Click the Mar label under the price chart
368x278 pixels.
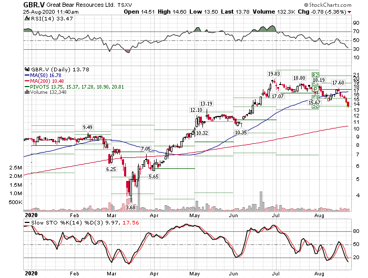tap(111, 215)
